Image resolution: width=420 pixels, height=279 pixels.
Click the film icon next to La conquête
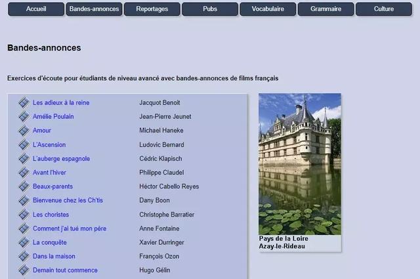pos(24,242)
